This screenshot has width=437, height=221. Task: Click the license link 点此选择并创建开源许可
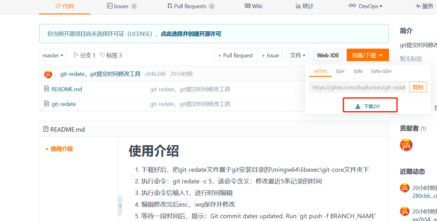point(191,34)
